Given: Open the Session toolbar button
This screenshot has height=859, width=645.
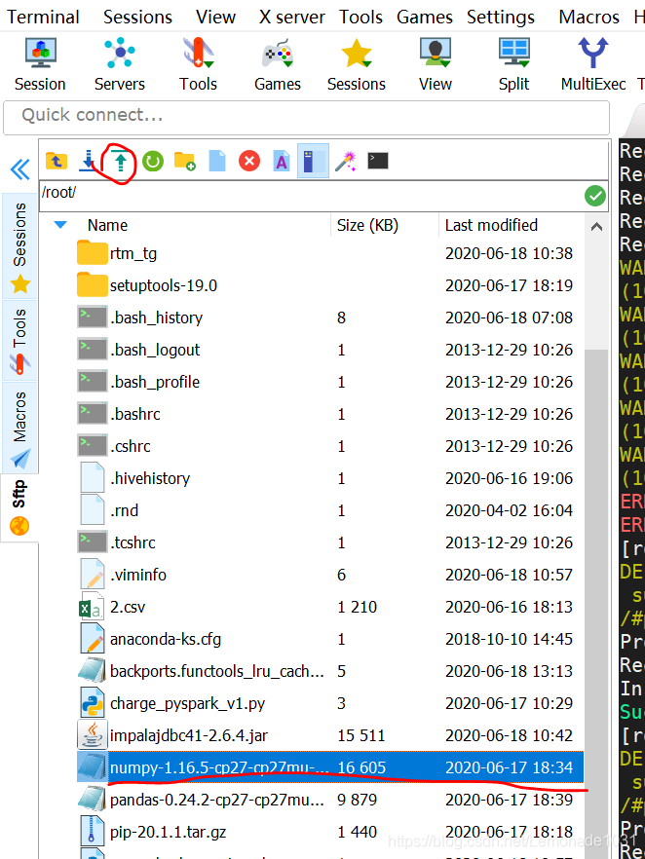Looking at the screenshot, I should click(41, 64).
